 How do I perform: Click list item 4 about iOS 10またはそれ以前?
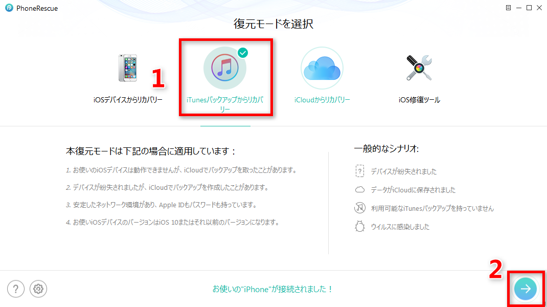tap(173, 222)
